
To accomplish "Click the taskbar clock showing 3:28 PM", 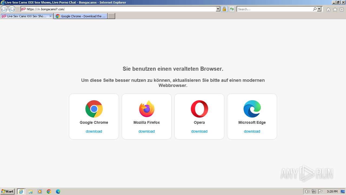I will (x=332, y=191).
